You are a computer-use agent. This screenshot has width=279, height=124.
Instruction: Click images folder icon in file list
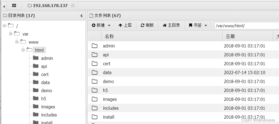tap(94, 99)
